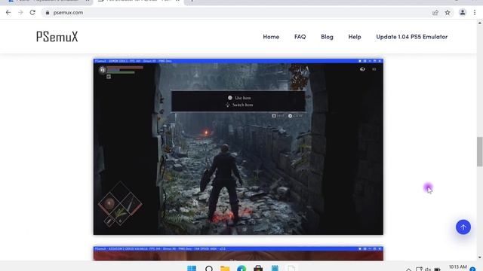The width and height of the screenshot is (483, 271).
Task: Click the muted volume icon in the tray
Action: tap(428, 269)
